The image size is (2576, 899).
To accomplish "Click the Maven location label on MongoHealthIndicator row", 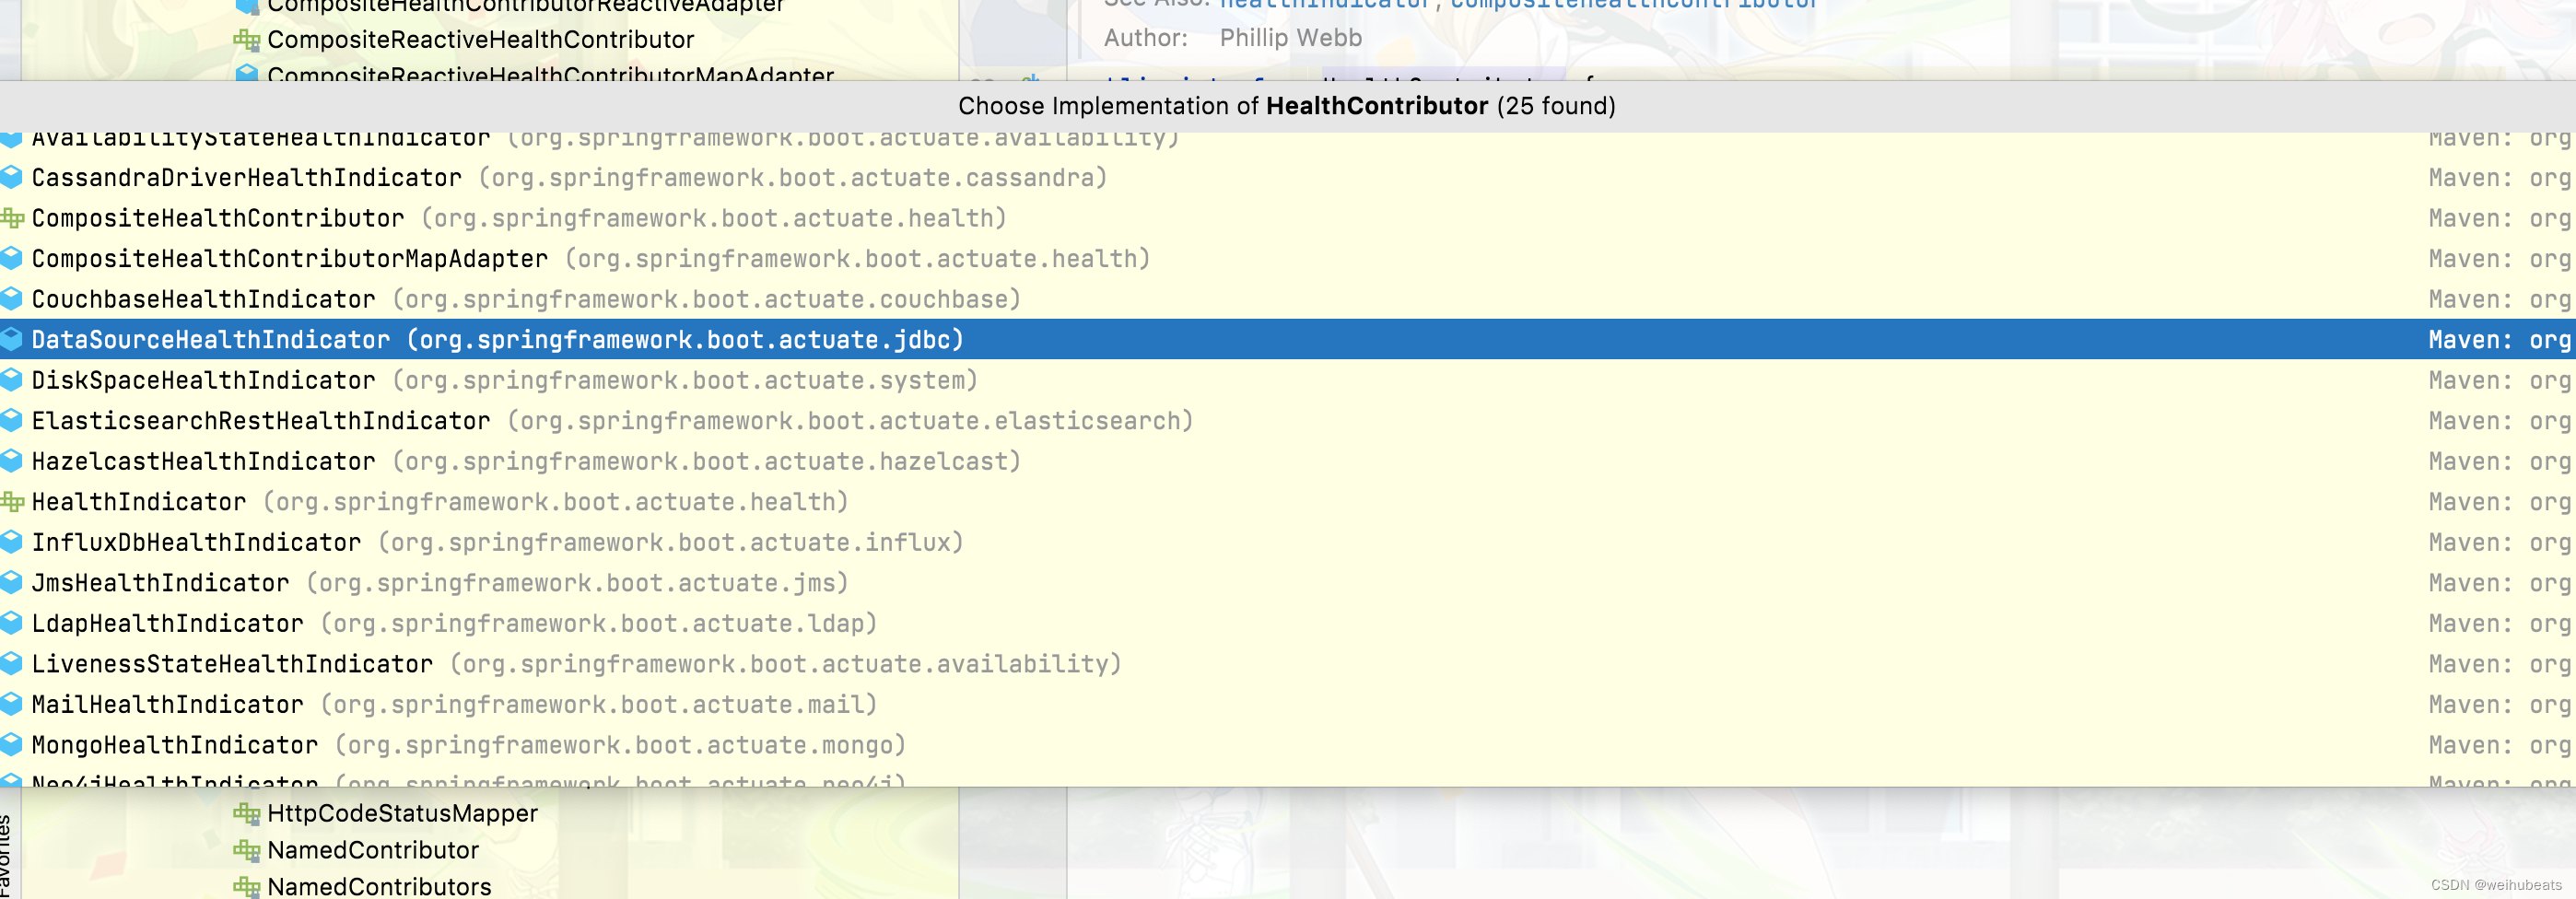I will click(x=2499, y=745).
